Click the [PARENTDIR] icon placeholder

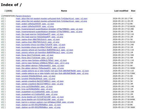tap(8, 16)
